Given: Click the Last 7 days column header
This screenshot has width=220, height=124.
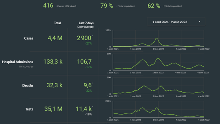Looking at the screenshot, I should pyautogui.click(x=86, y=23).
